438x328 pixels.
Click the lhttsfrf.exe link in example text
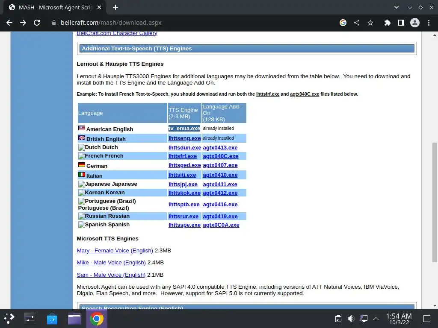click(x=268, y=94)
